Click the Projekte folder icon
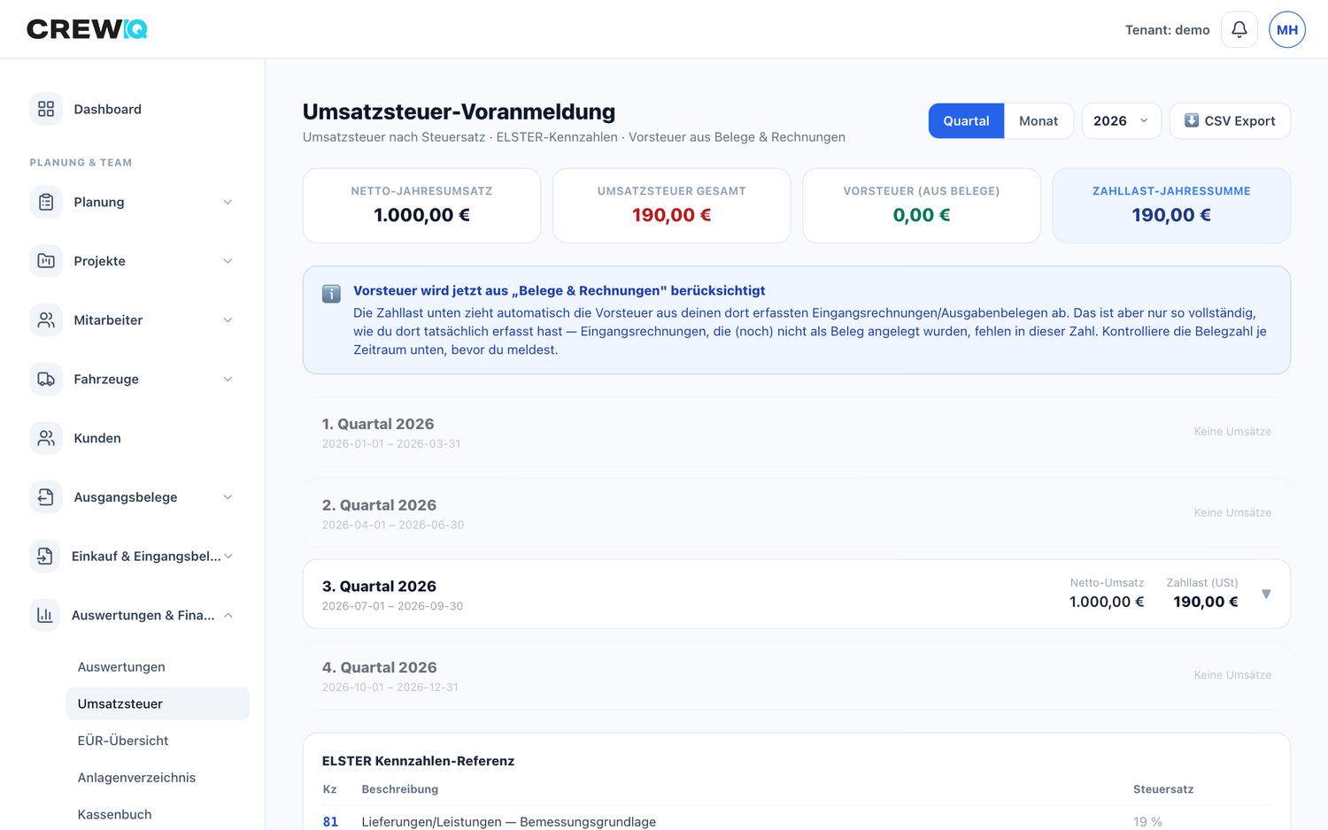The height and width of the screenshot is (830, 1328). tap(46, 261)
